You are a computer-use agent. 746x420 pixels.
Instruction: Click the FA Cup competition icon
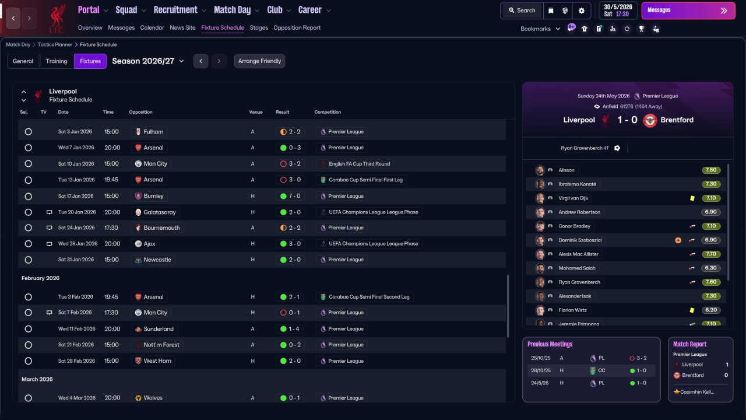323,164
